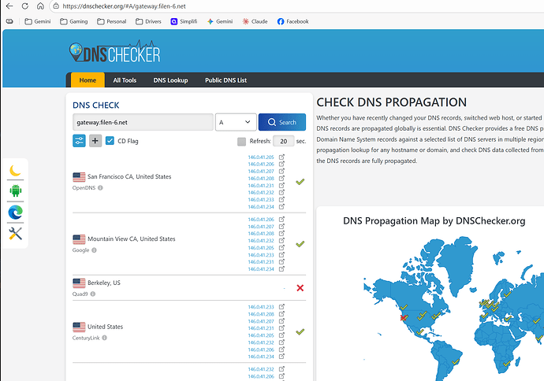Click the Edge extension icon in sidebar

tap(16, 212)
